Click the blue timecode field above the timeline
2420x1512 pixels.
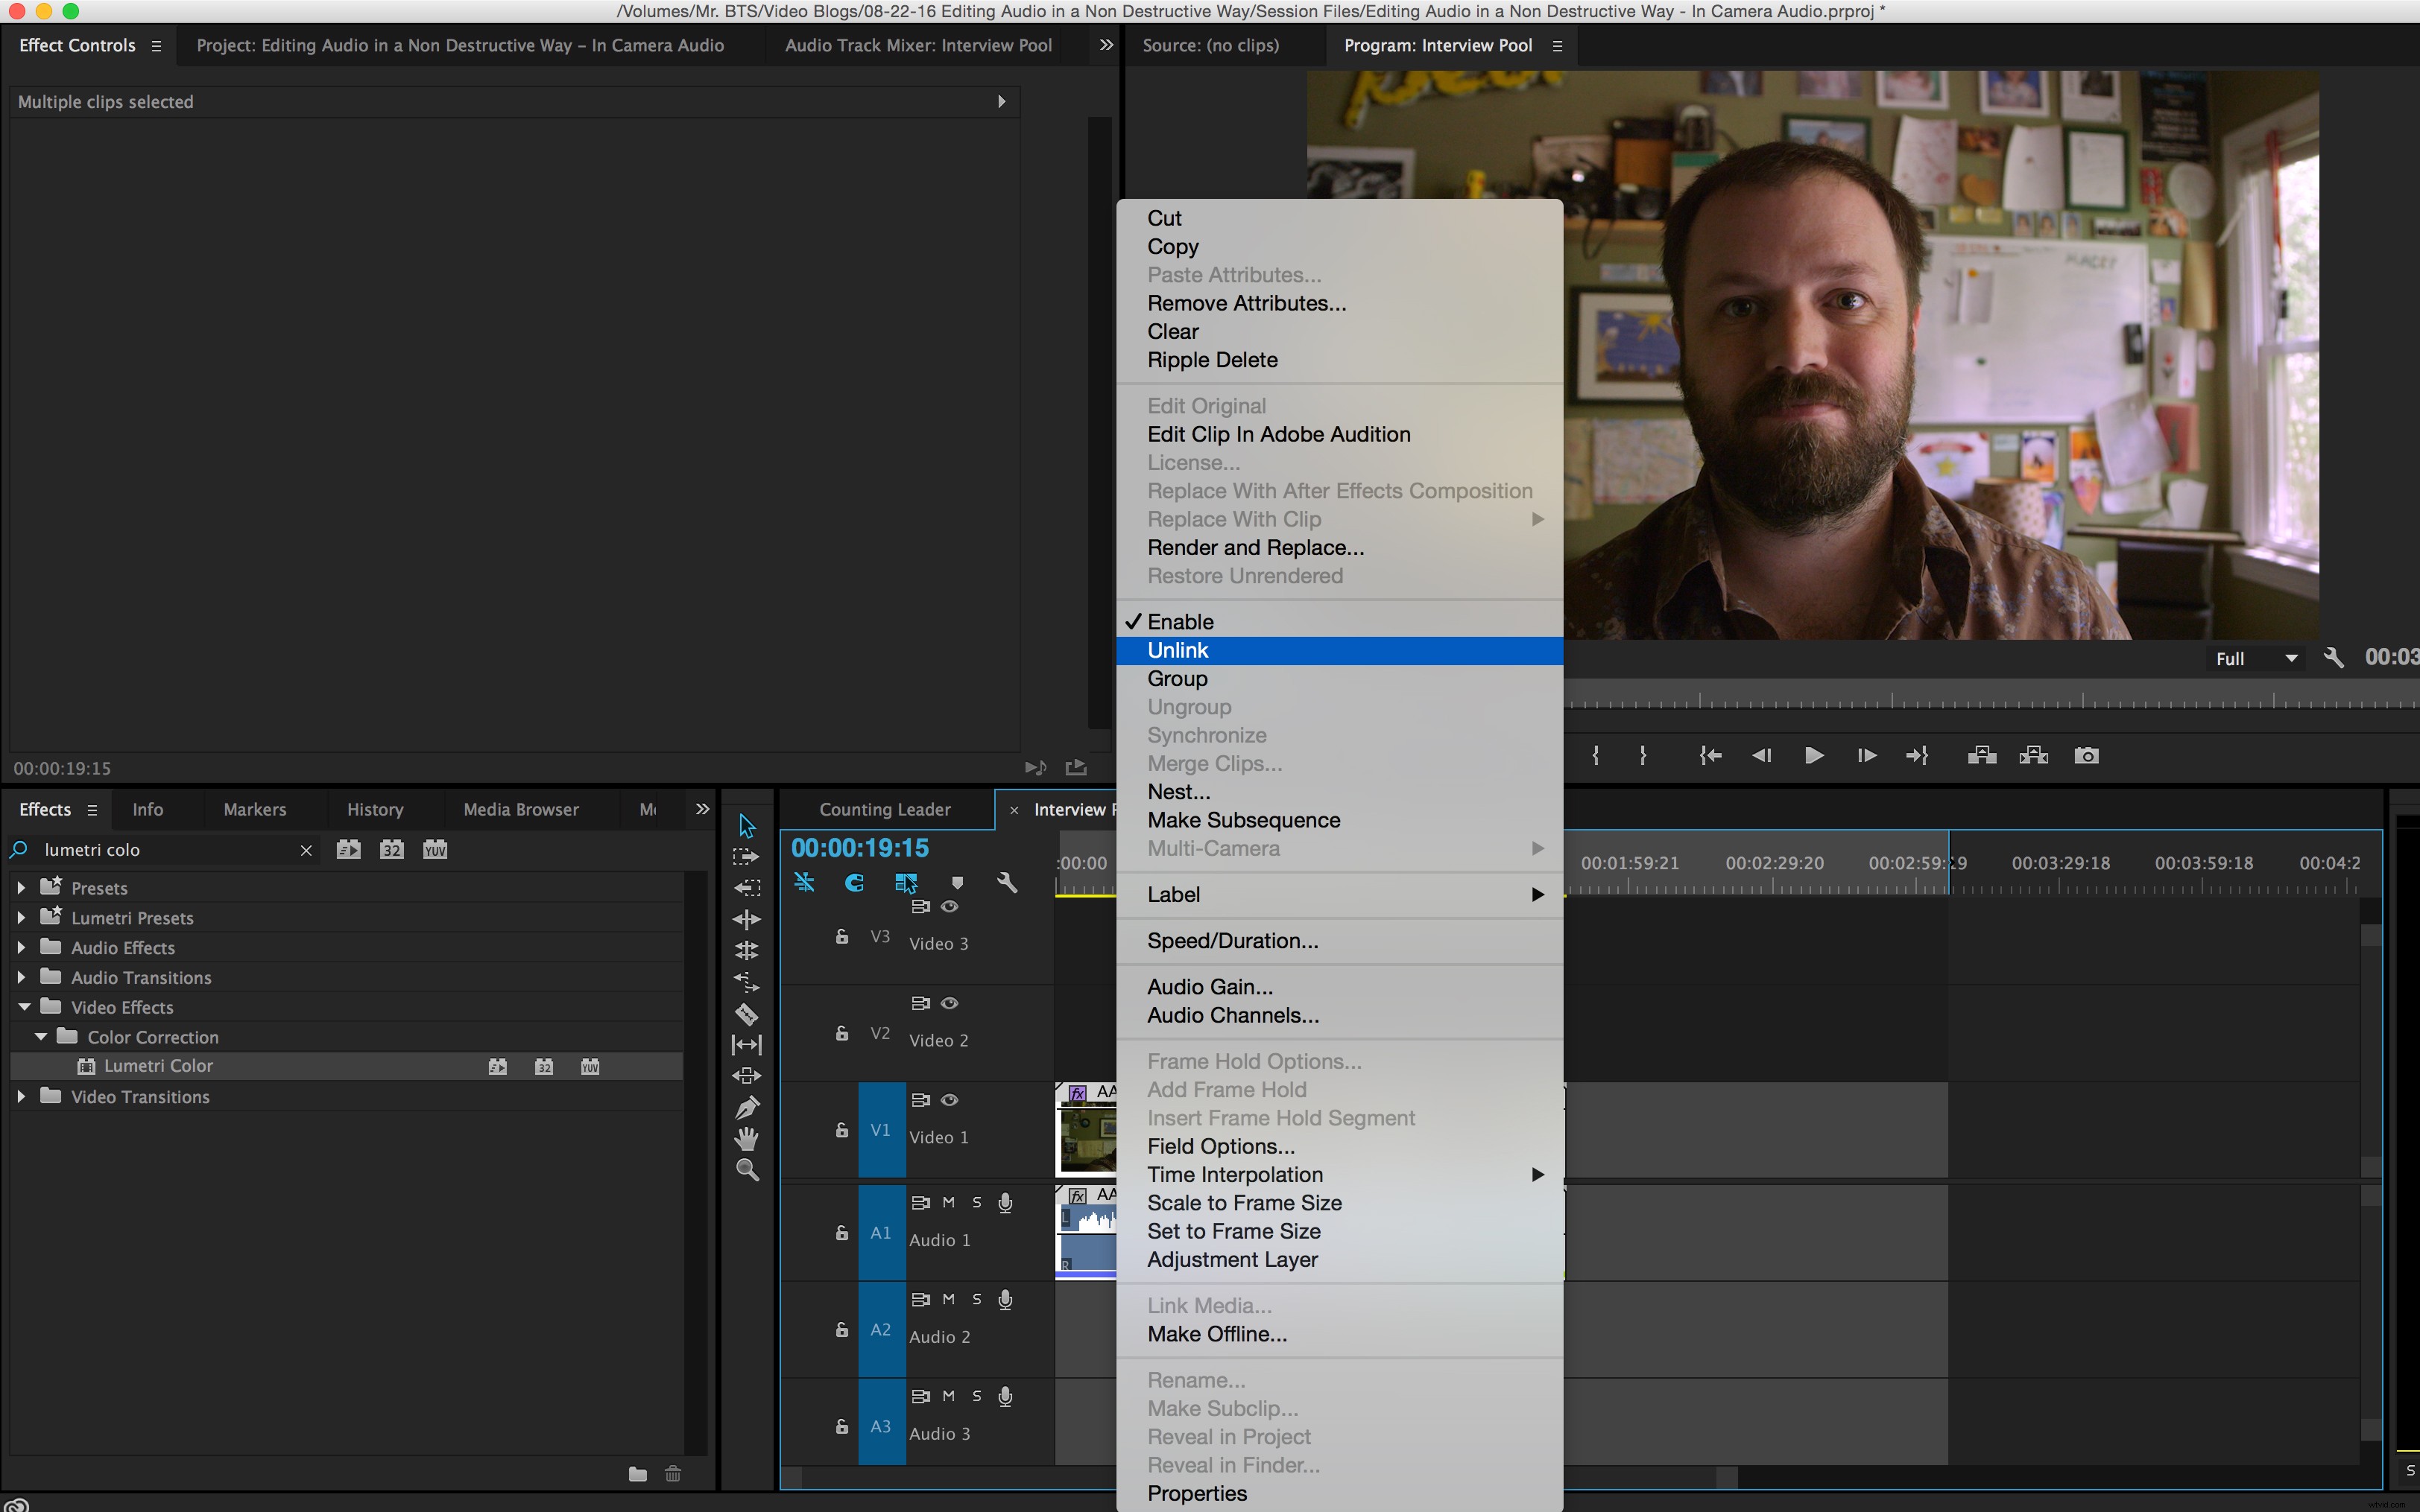tap(859, 847)
